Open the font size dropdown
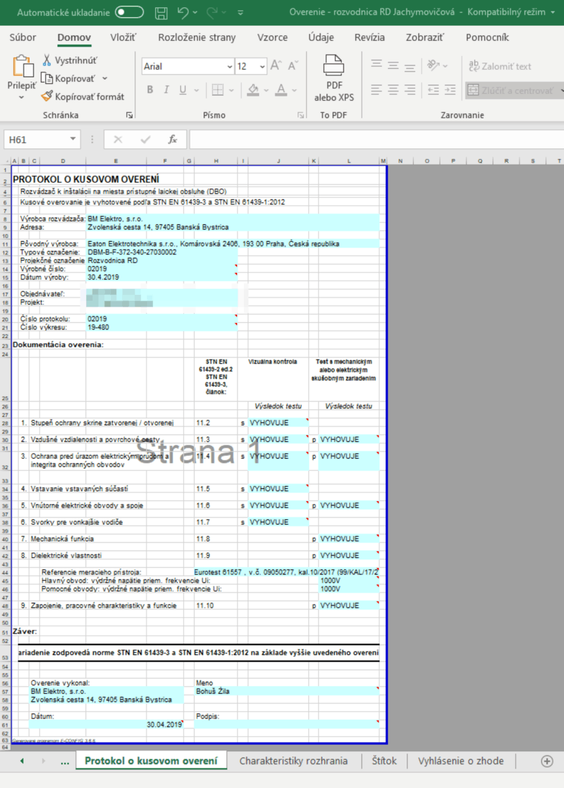The image size is (564, 788). pos(262,66)
